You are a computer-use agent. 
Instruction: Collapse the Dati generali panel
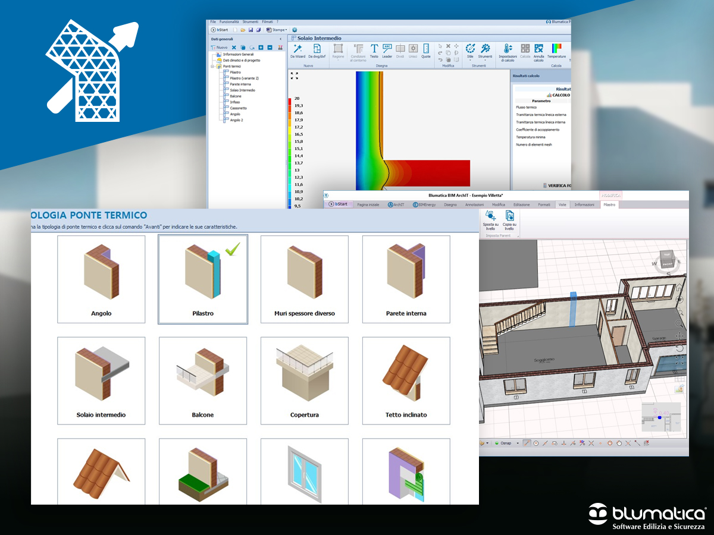pos(281,39)
